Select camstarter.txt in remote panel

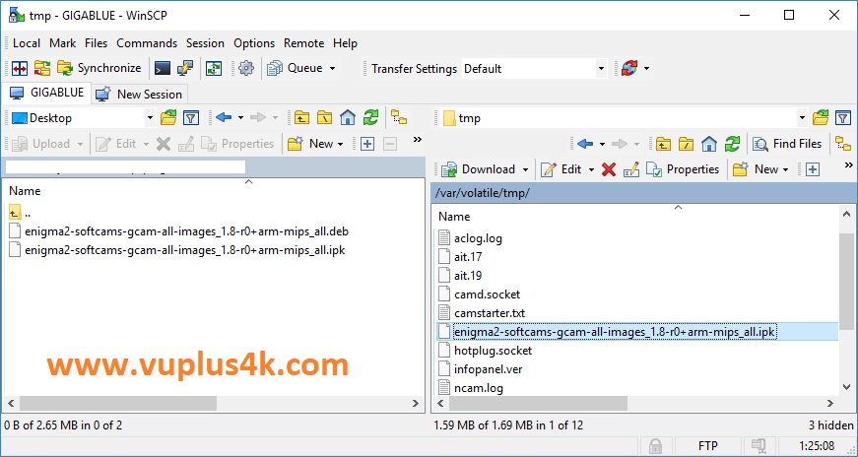click(490, 313)
